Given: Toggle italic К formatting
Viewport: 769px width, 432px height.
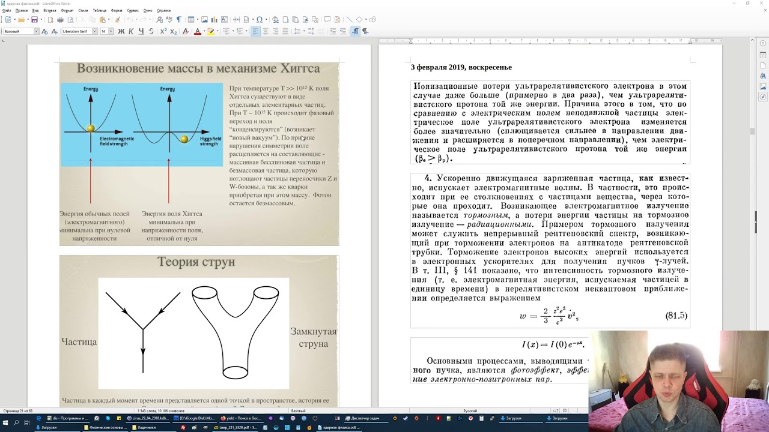Looking at the screenshot, I should (131, 31).
